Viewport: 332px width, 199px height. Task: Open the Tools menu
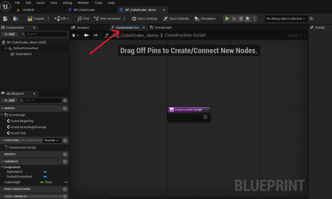[x=98, y=3]
